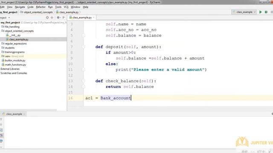Collapse code fold at line 14

[x=84, y=87]
